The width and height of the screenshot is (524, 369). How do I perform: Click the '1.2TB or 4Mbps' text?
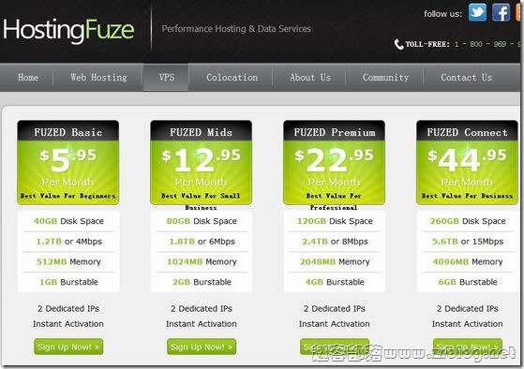coord(68,242)
